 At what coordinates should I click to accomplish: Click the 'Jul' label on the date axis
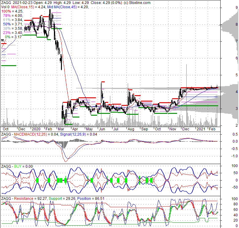click(116, 129)
